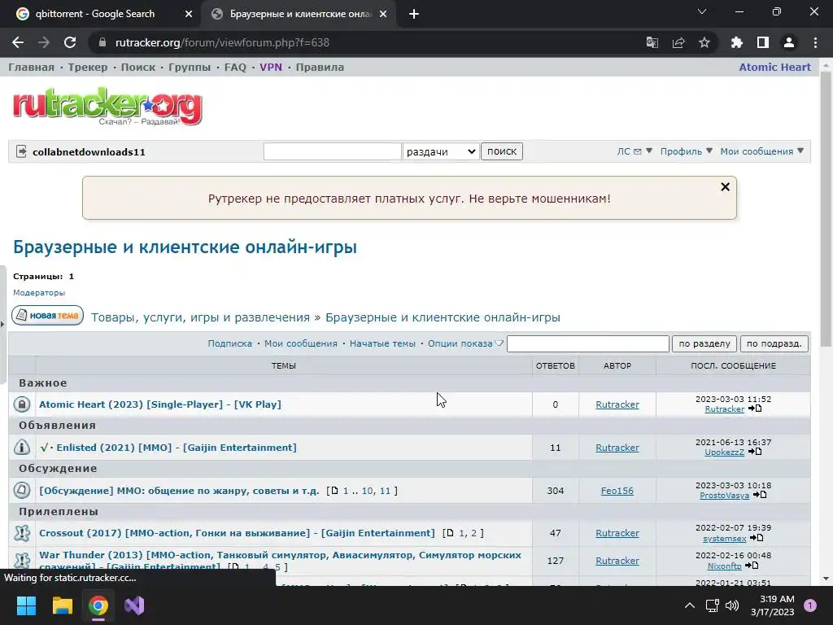Click the browser forward arrow
Viewport: 833px width, 625px height.
coord(44,42)
